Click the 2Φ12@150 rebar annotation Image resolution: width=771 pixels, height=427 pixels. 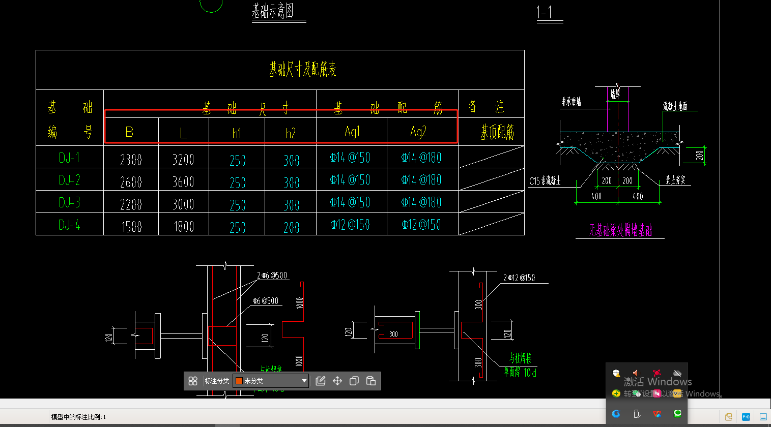click(519, 278)
